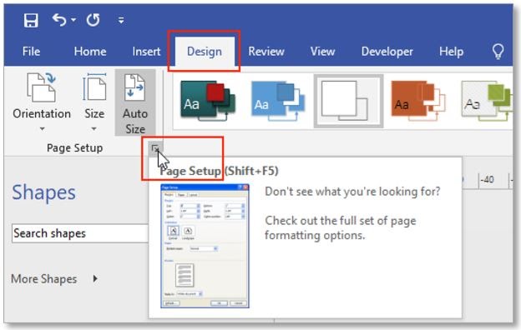
Task: Click the Page Setup dialog preview image
Action: (205, 246)
